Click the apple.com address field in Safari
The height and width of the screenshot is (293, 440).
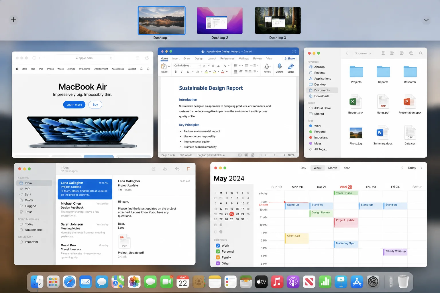coord(84,58)
